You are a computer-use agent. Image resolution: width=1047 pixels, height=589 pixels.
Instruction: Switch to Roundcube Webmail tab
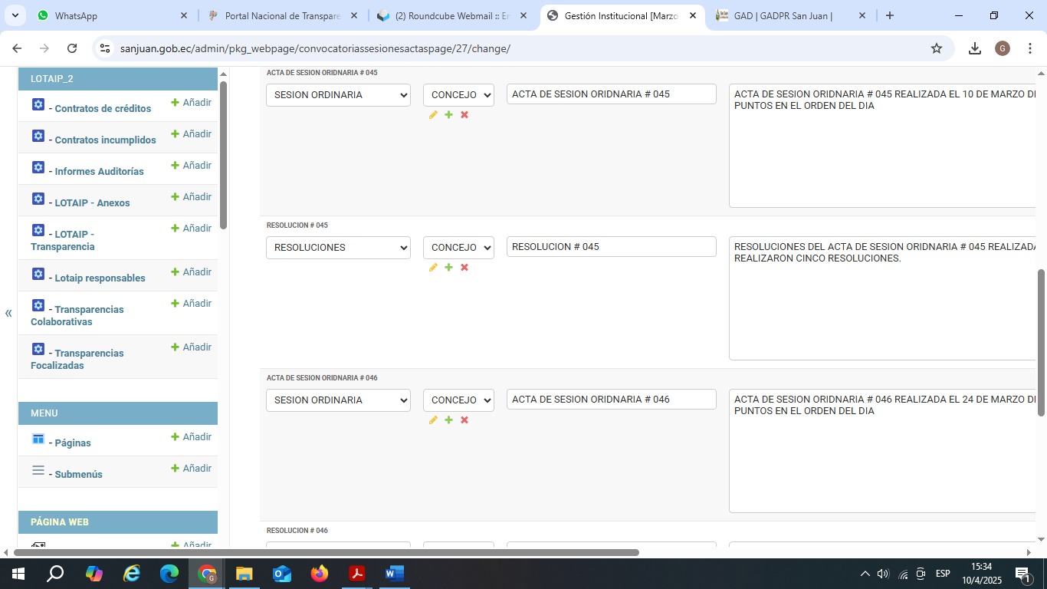[x=451, y=15]
